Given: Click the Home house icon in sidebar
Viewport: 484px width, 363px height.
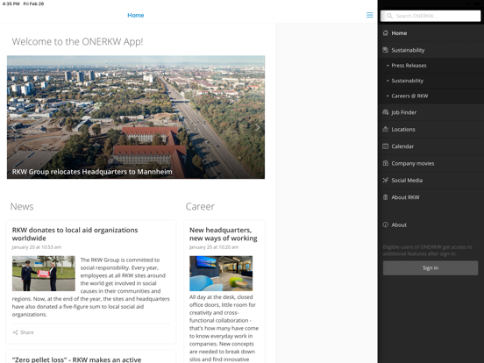Looking at the screenshot, I should click(x=385, y=33).
